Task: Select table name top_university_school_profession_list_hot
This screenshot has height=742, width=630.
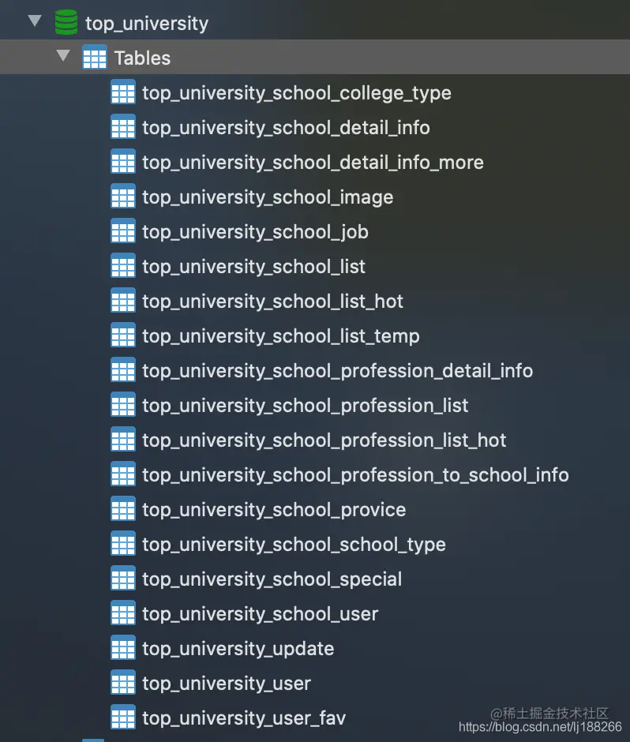Action: pos(324,440)
